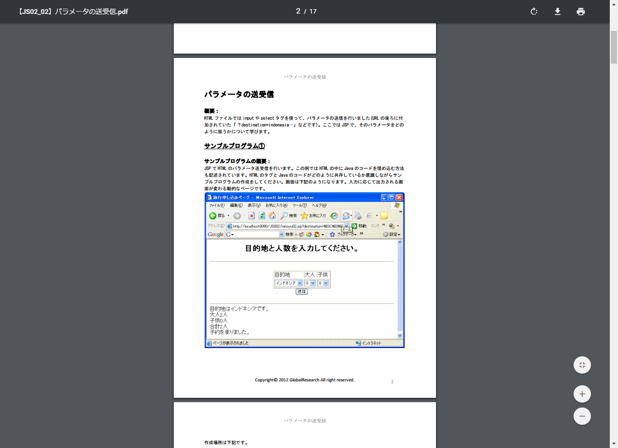This screenshot has height=448, width=618.
Task: Click the IE Refresh icon
Action: tap(262, 216)
